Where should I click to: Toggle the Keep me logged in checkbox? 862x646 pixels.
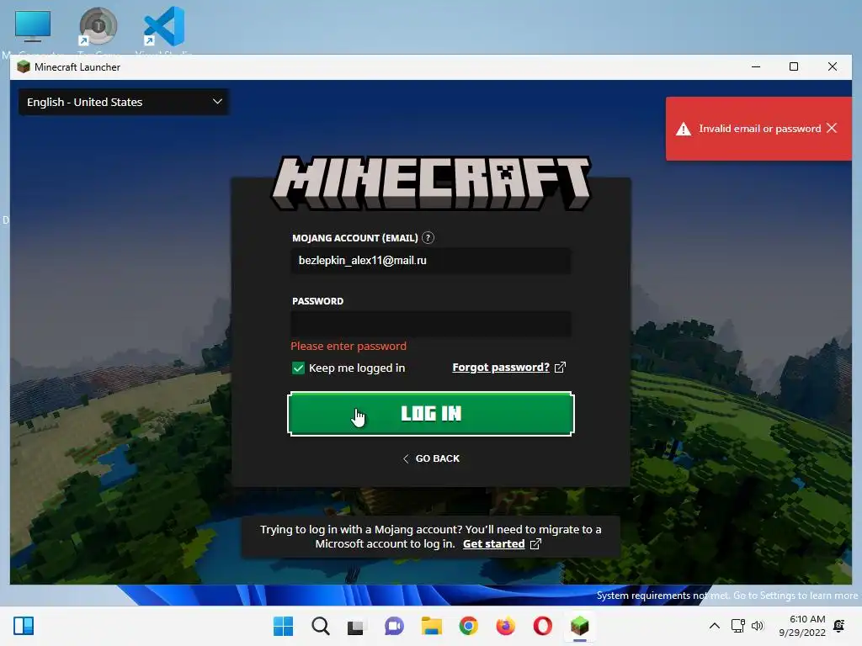point(298,368)
